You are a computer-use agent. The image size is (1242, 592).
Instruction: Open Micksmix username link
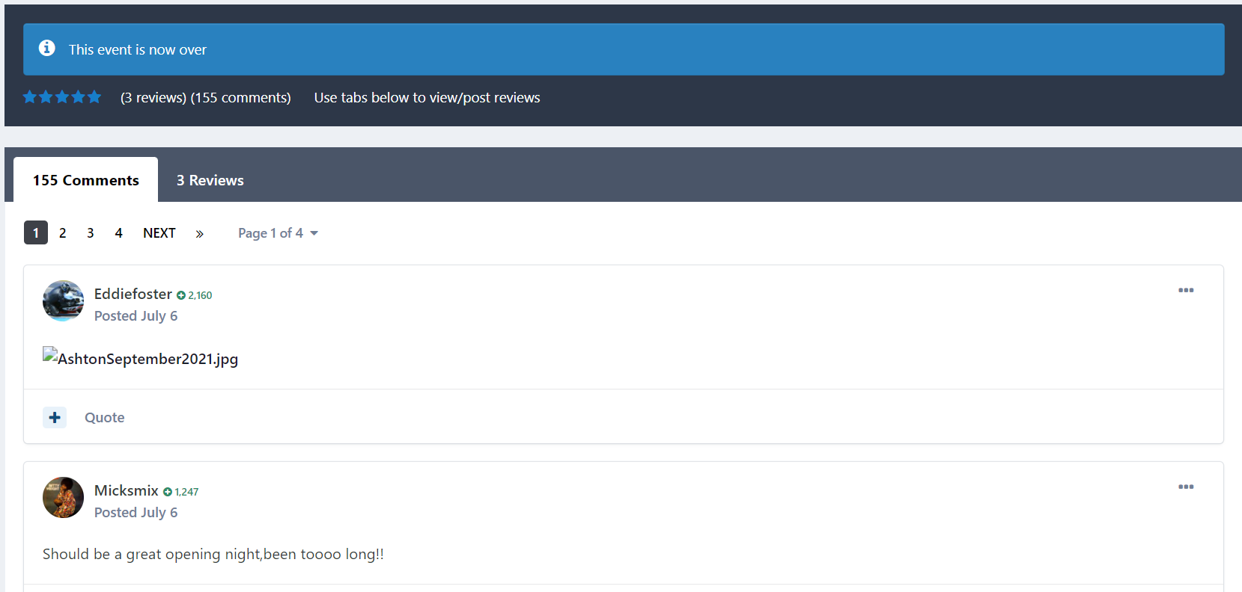tap(127, 490)
